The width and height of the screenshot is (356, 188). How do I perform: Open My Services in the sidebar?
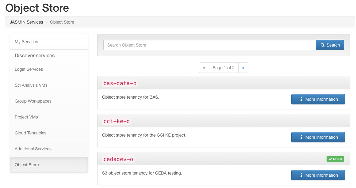click(x=26, y=42)
